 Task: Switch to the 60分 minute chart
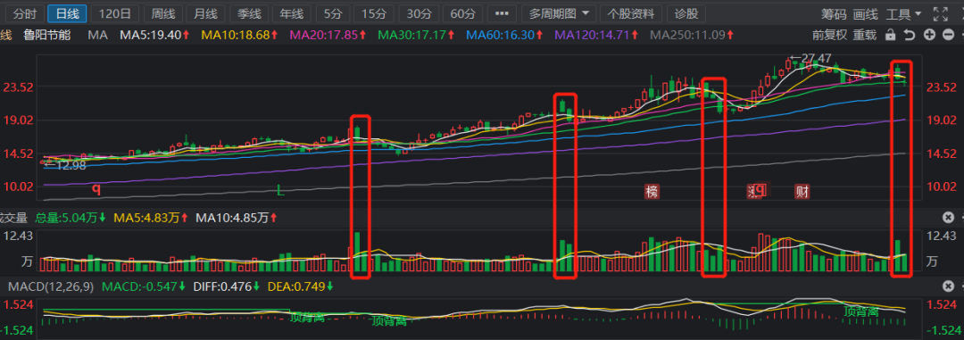click(463, 13)
